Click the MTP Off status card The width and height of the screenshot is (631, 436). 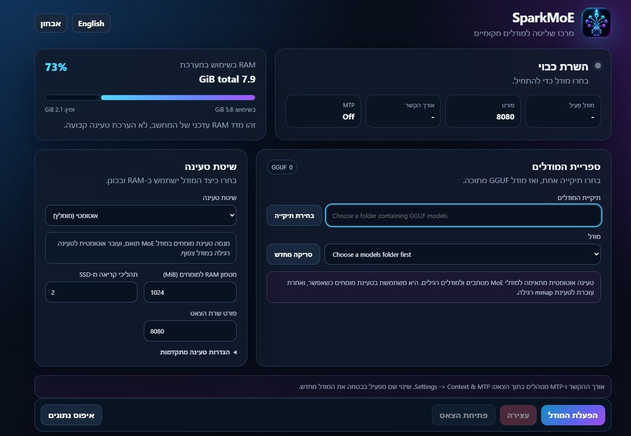point(324,111)
